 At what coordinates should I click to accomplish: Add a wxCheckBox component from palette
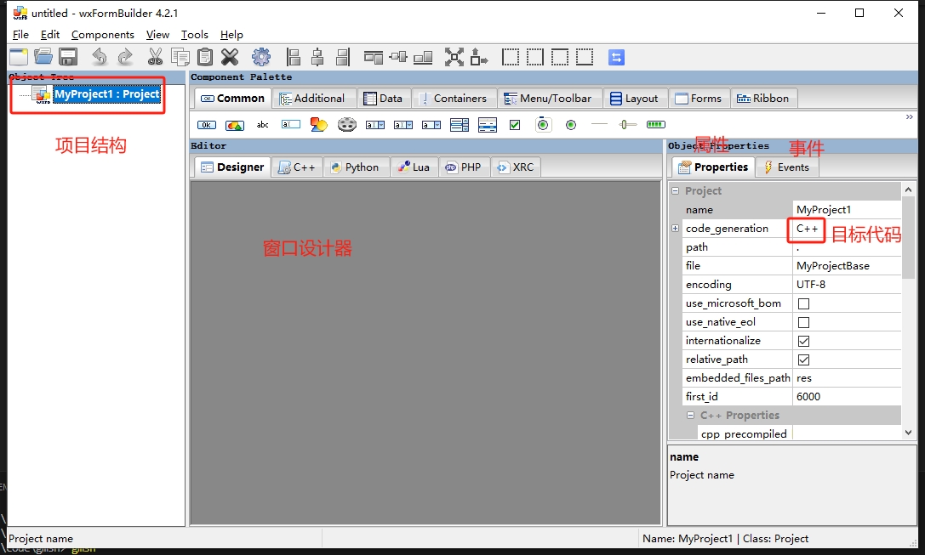(x=515, y=125)
